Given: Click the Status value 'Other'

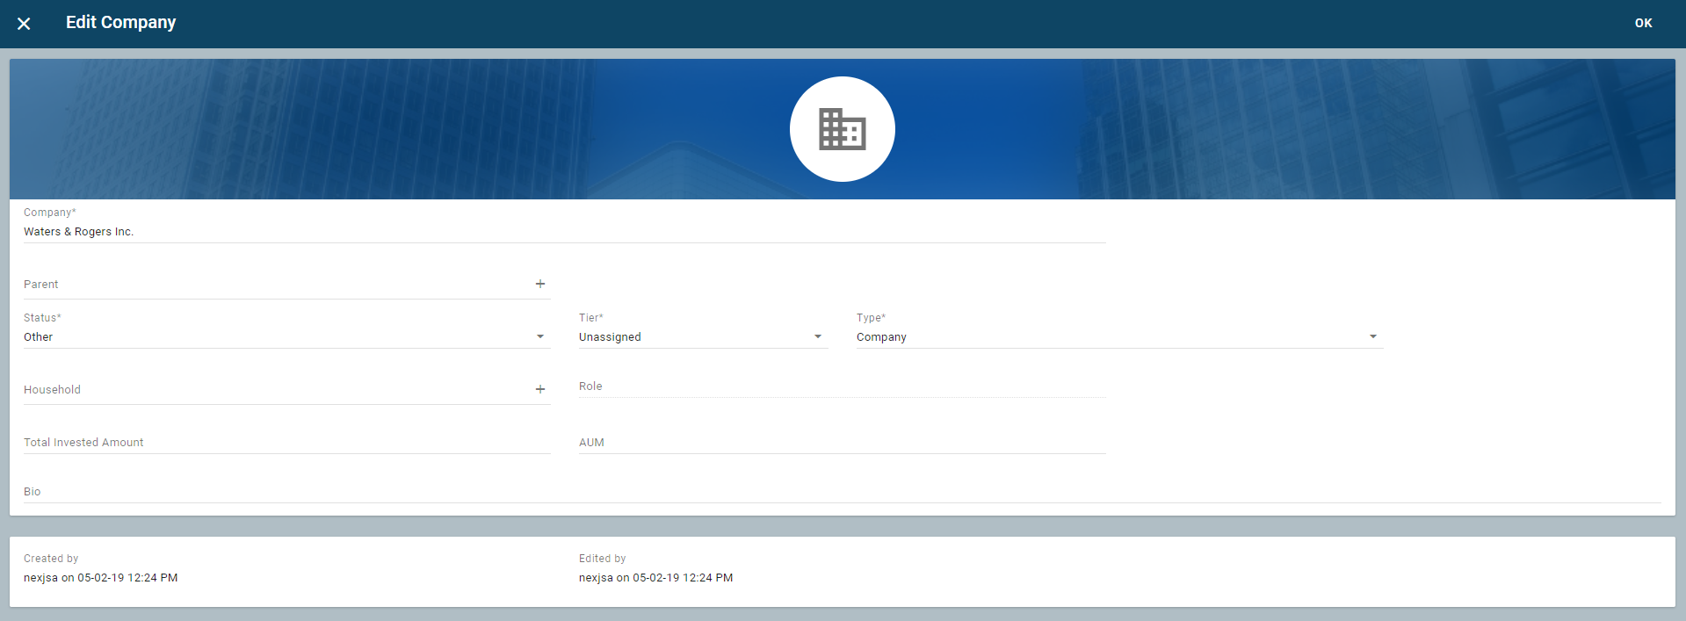Looking at the screenshot, I should coord(39,337).
